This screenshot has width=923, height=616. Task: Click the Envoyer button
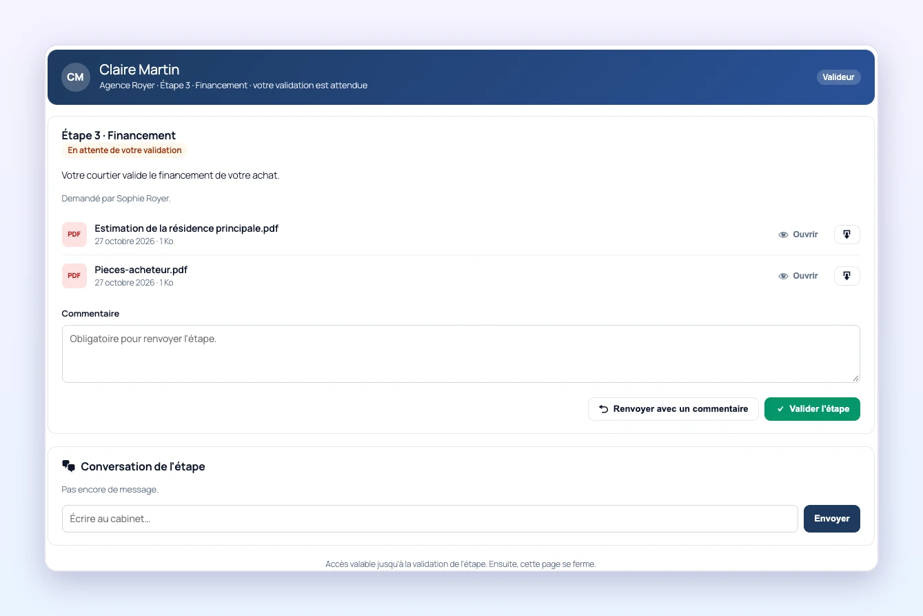click(x=831, y=519)
